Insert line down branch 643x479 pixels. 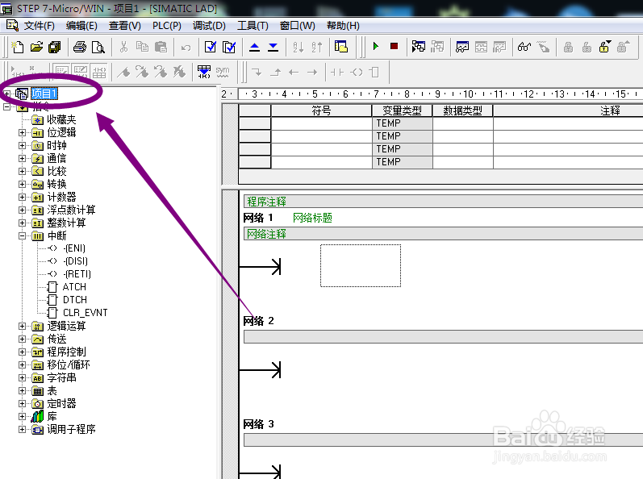tap(257, 72)
